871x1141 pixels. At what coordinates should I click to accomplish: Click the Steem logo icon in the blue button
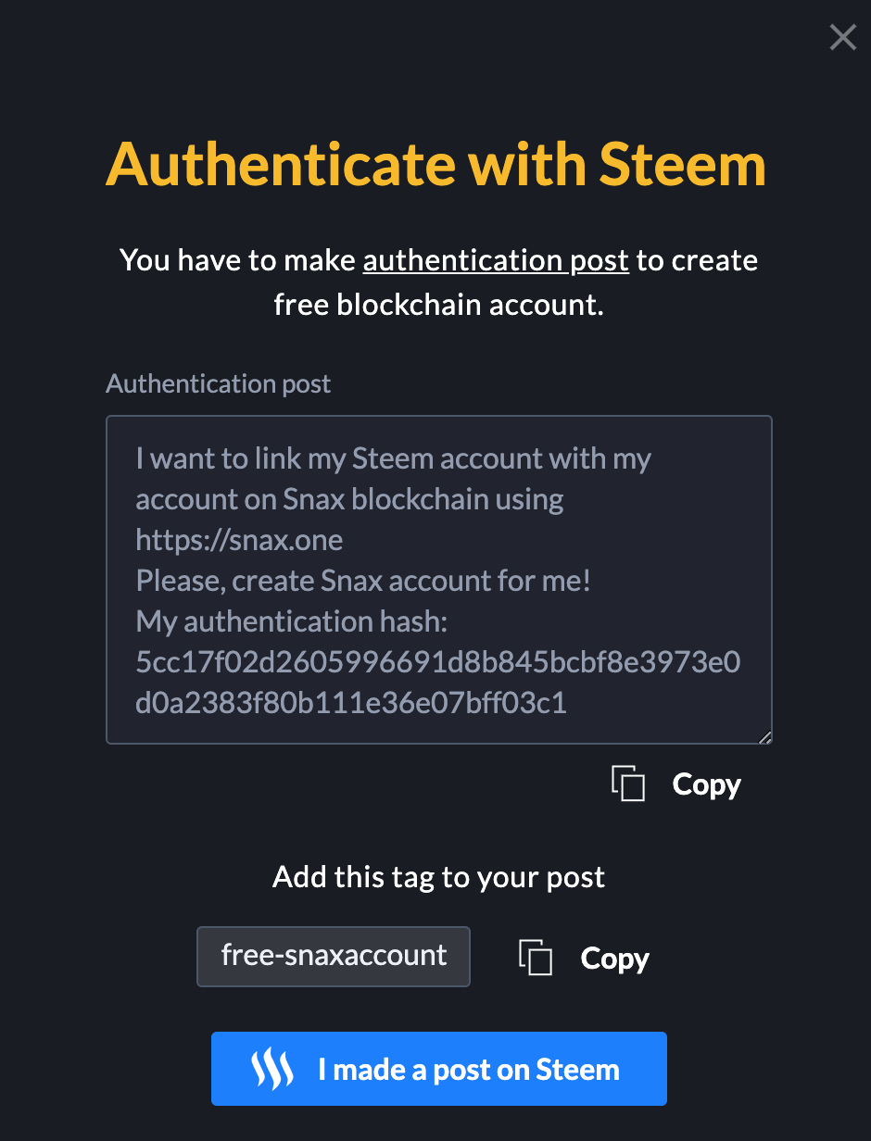tap(272, 1069)
